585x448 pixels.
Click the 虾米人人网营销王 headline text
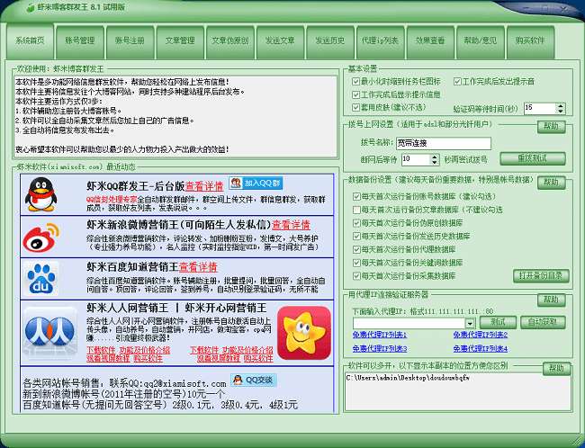[x=127, y=309]
